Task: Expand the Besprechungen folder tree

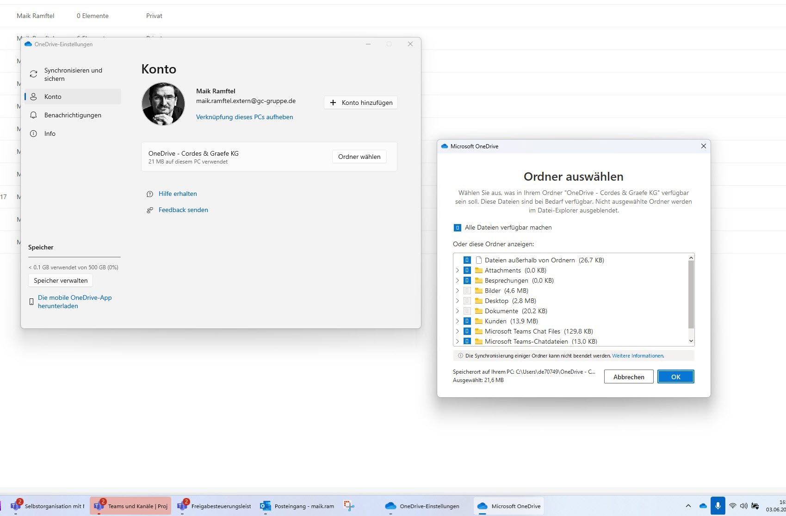Action: tap(458, 280)
